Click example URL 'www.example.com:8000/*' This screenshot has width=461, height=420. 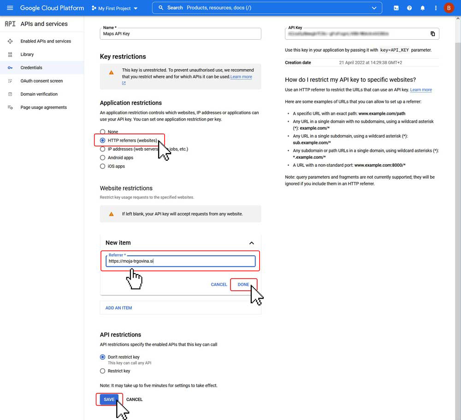pyautogui.click(x=380, y=165)
